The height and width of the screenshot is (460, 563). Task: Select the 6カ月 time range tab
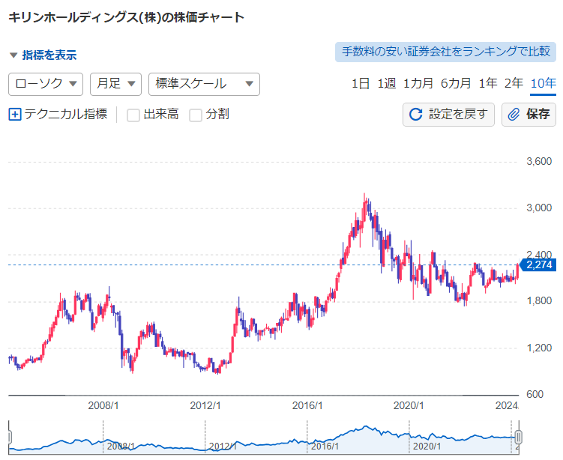pyautogui.click(x=456, y=84)
